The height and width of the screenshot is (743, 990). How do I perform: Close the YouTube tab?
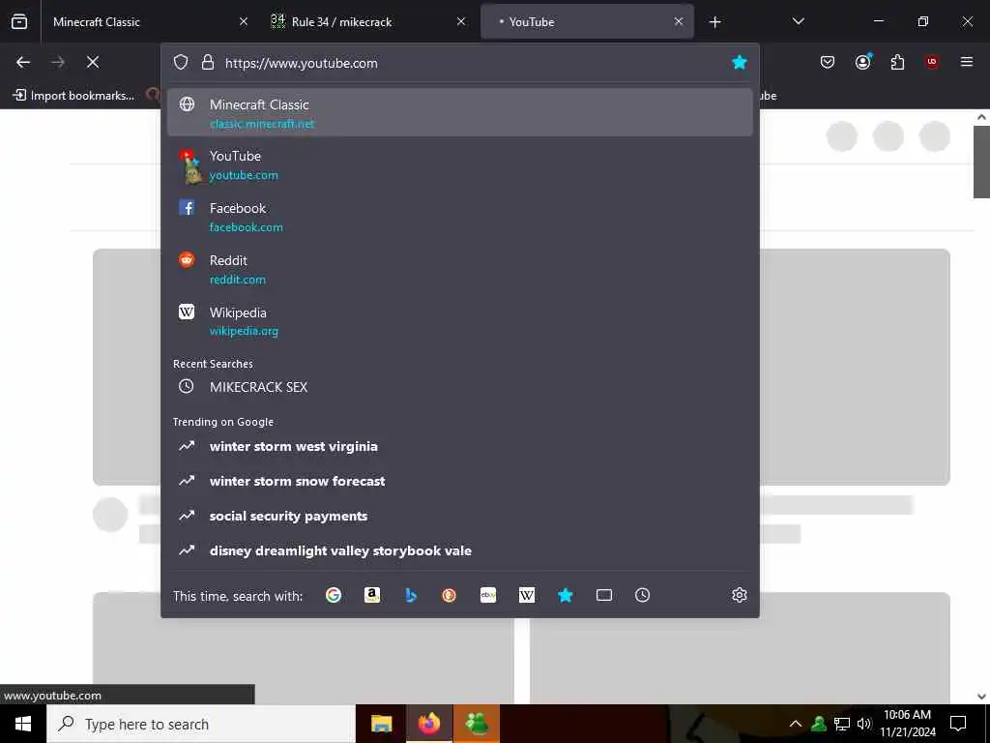(679, 21)
